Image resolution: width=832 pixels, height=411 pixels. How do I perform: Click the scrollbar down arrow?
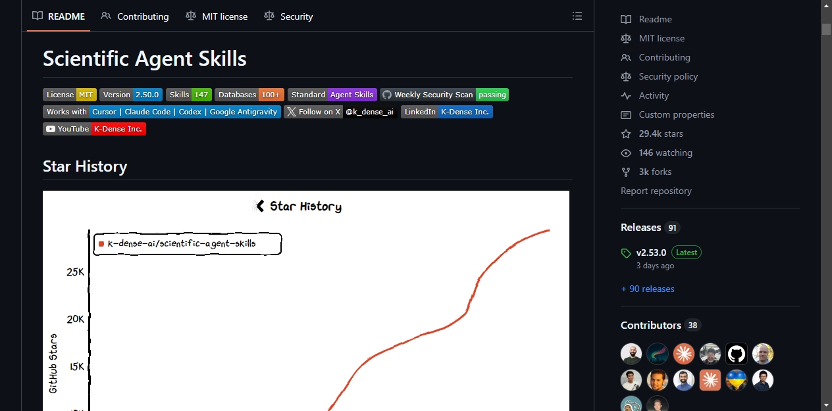tap(826, 405)
